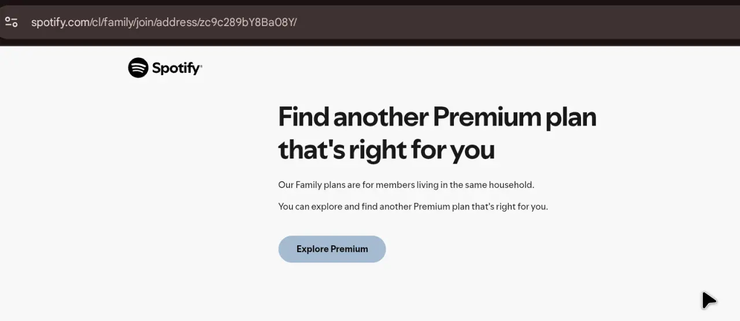740x321 pixels.
Task: Click the "that's right for you" heading line
Action: (386, 150)
